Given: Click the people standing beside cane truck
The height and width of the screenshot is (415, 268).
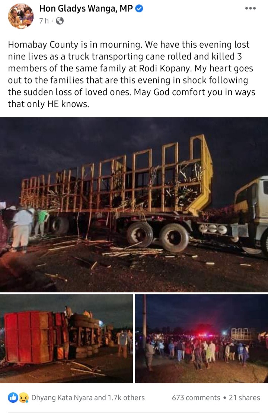Looking at the screenshot, I should pos(29,228).
